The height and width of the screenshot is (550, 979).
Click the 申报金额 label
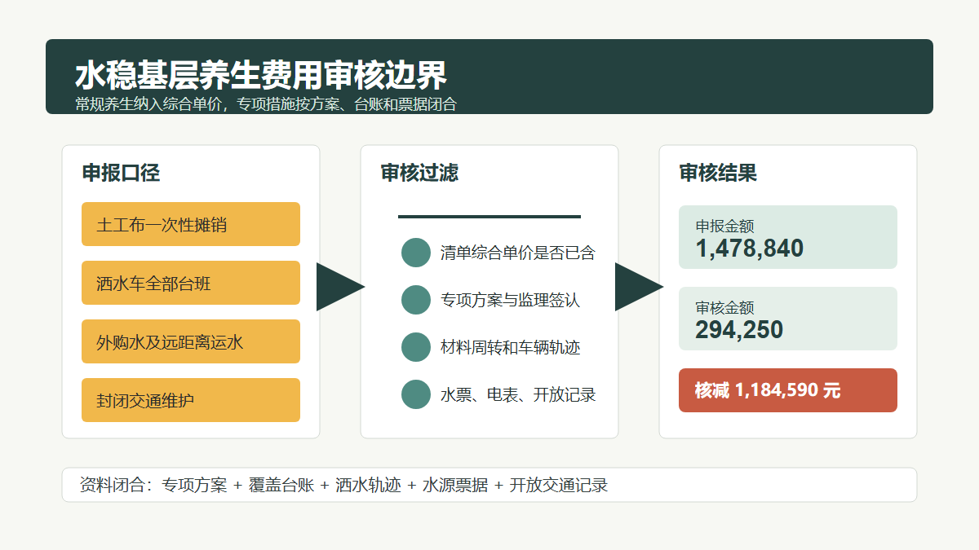724,227
